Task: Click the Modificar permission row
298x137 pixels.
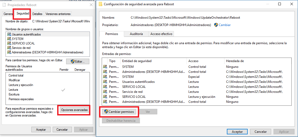Action: [47, 80]
